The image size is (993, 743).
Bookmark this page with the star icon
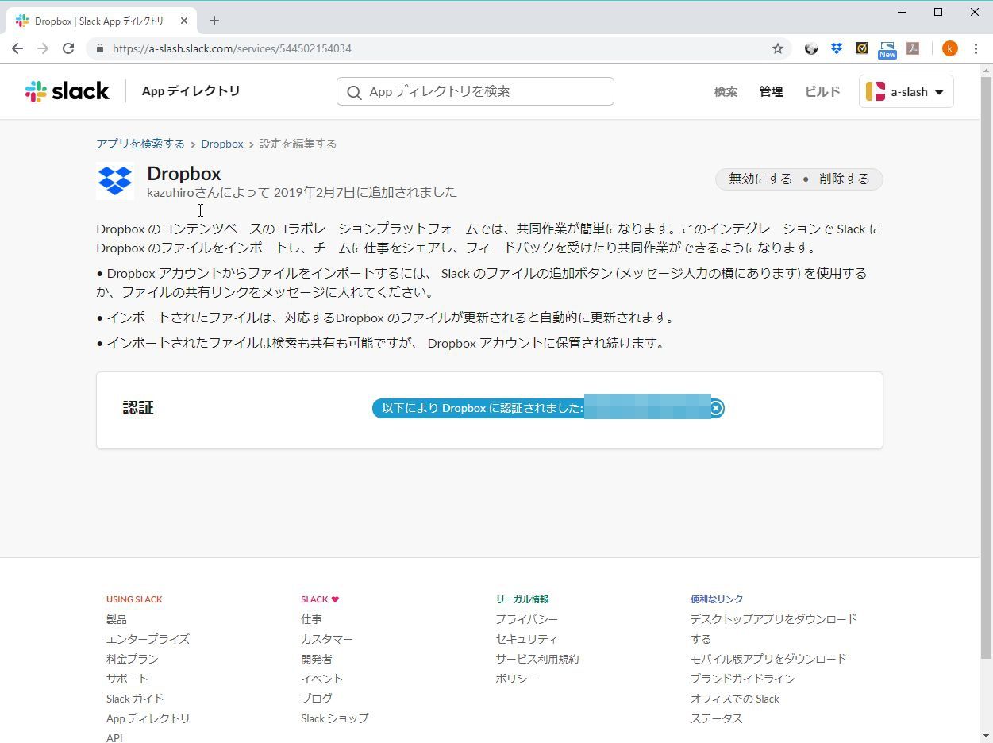(x=778, y=48)
